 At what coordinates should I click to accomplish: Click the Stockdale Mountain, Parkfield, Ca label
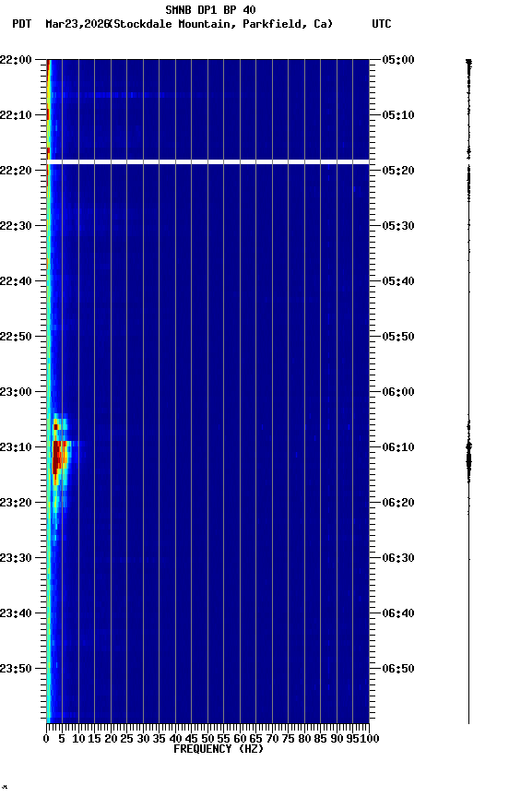[x=221, y=24]
